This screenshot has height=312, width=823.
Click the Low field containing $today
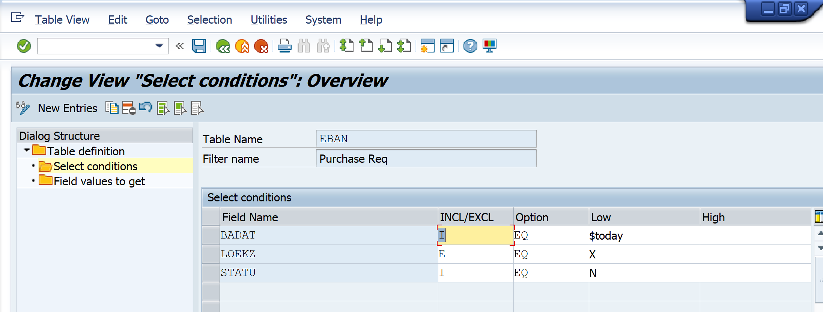pyautogui.click(x=643, y=235)
